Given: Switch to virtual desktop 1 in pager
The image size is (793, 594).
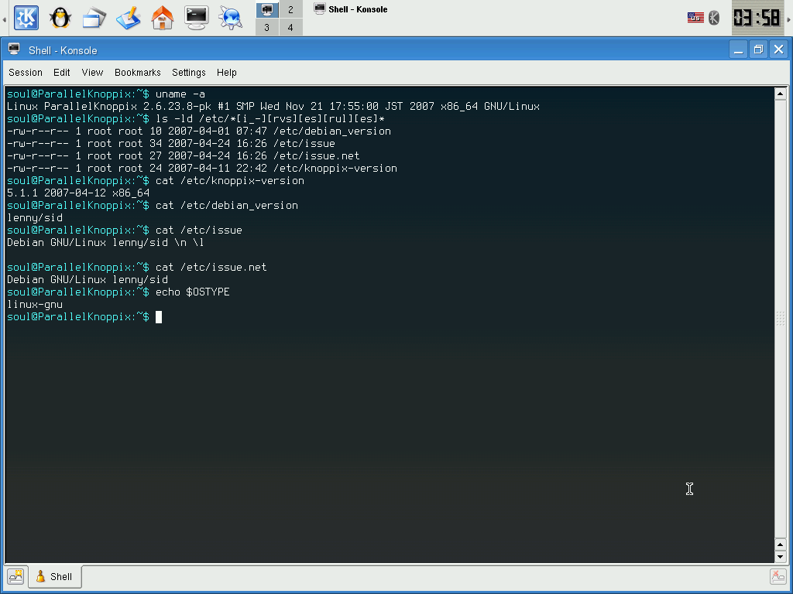Looking at the screenshot, I should click(267, 9).
